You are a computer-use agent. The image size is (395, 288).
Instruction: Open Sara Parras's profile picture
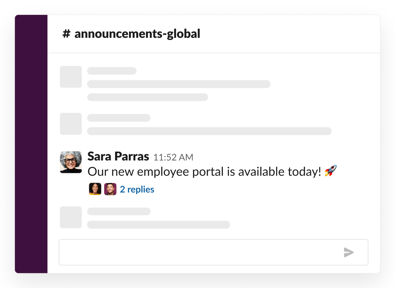click(x=71, y=162)
